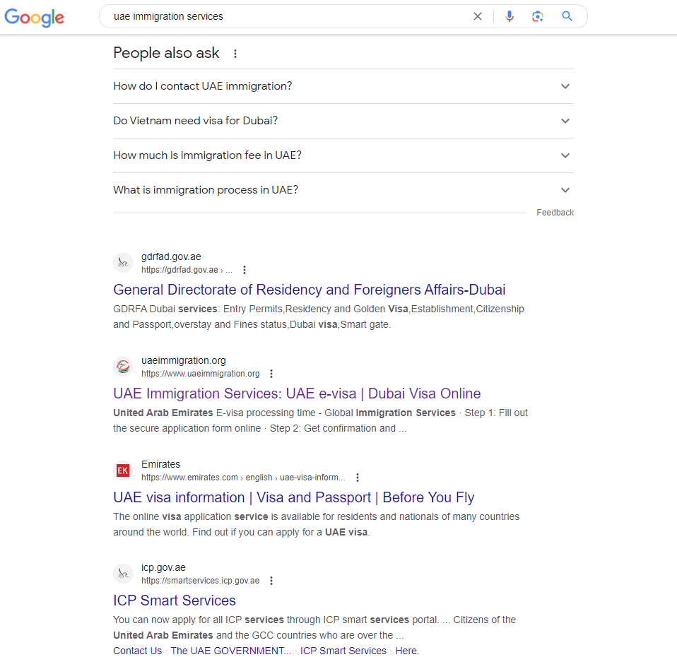Click the search magnifier icon

pos(566,16)
